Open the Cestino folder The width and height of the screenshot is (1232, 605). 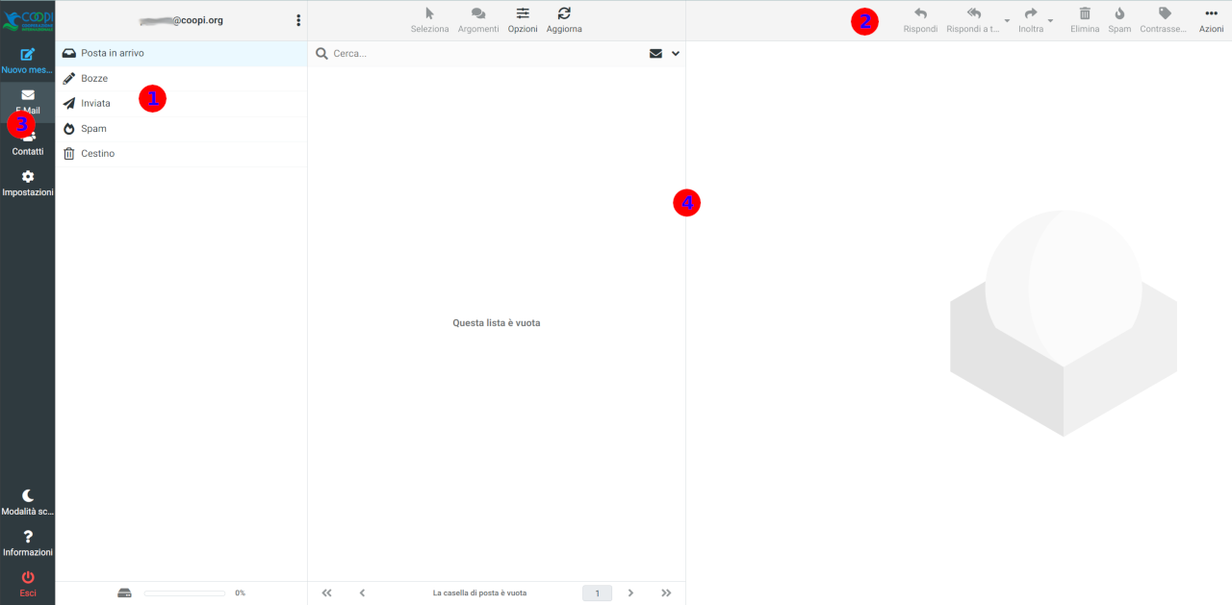click(x=97, y=153)
